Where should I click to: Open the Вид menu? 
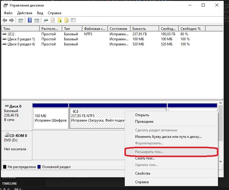(40, 13)
